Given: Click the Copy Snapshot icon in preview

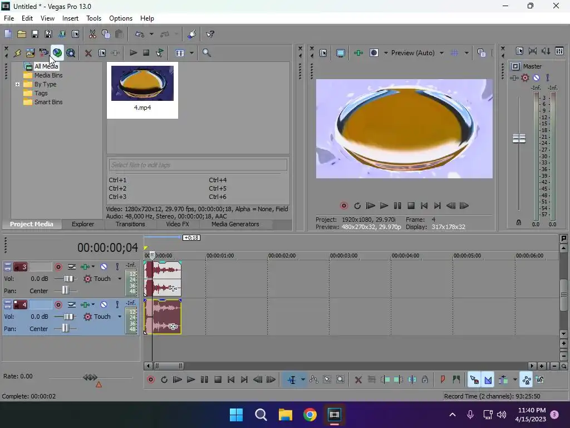Looking at the screenshot, I should click(481, 53).
